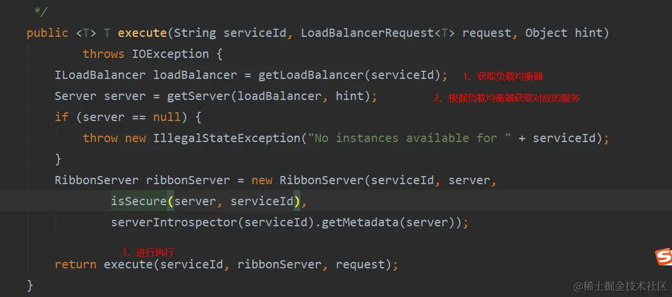Click the "null" keyword in condition
Screen dimensions: 672x297
[167, 117]
